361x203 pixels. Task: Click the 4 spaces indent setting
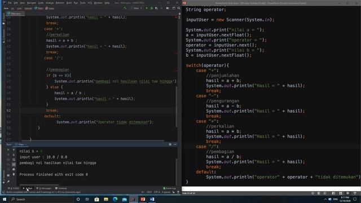166,192
